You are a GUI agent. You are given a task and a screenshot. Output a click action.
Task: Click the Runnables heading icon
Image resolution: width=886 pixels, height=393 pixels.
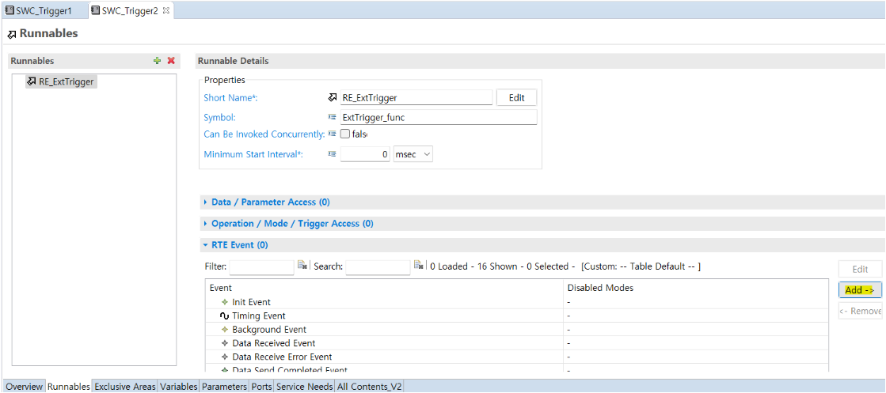12,35
